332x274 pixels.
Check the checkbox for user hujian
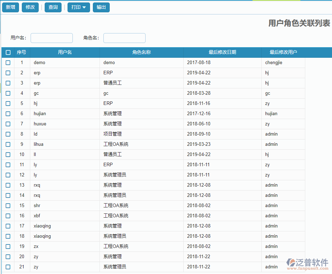[8, 113]
